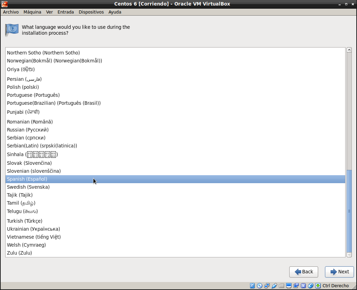The width and height of the screenshot is (357, 290).
Task: Go to previous step with Back button
Action: pos(304,272)
